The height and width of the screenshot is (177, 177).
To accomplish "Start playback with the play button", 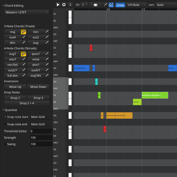I will click(x=58, y=5).
